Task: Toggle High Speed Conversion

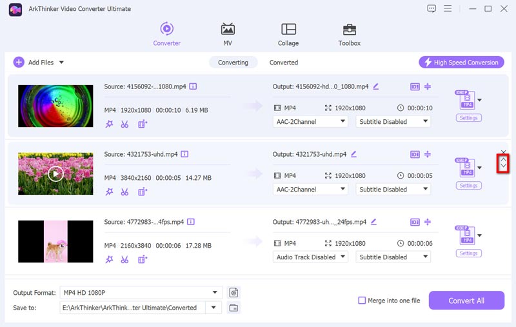Action: pos(461,63)
